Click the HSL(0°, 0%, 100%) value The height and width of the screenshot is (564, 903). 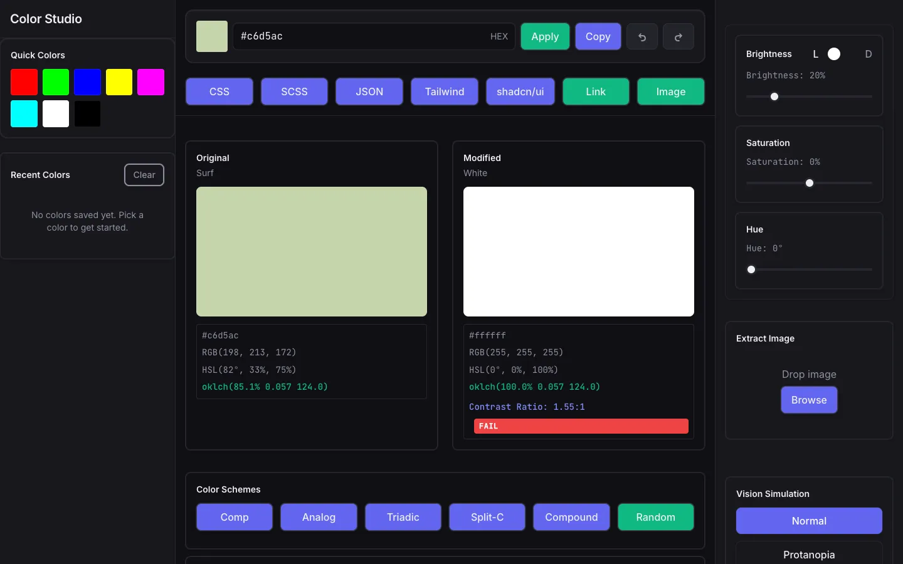[x=514, y=370]
